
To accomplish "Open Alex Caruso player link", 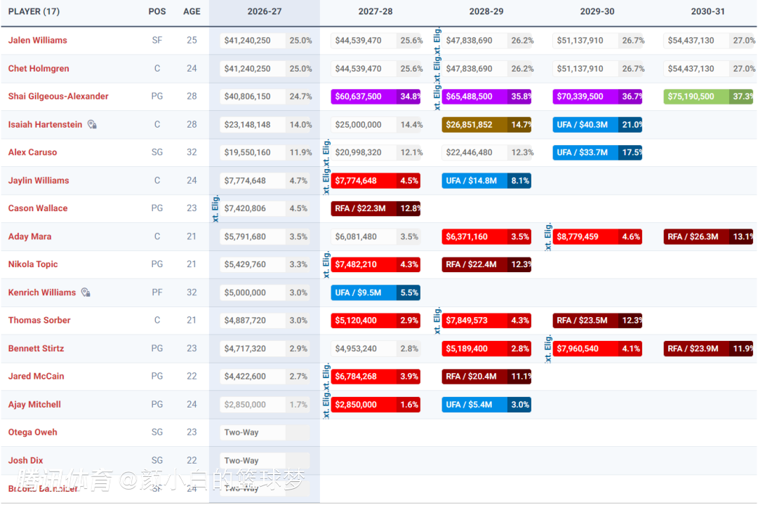I will [32, 152].
